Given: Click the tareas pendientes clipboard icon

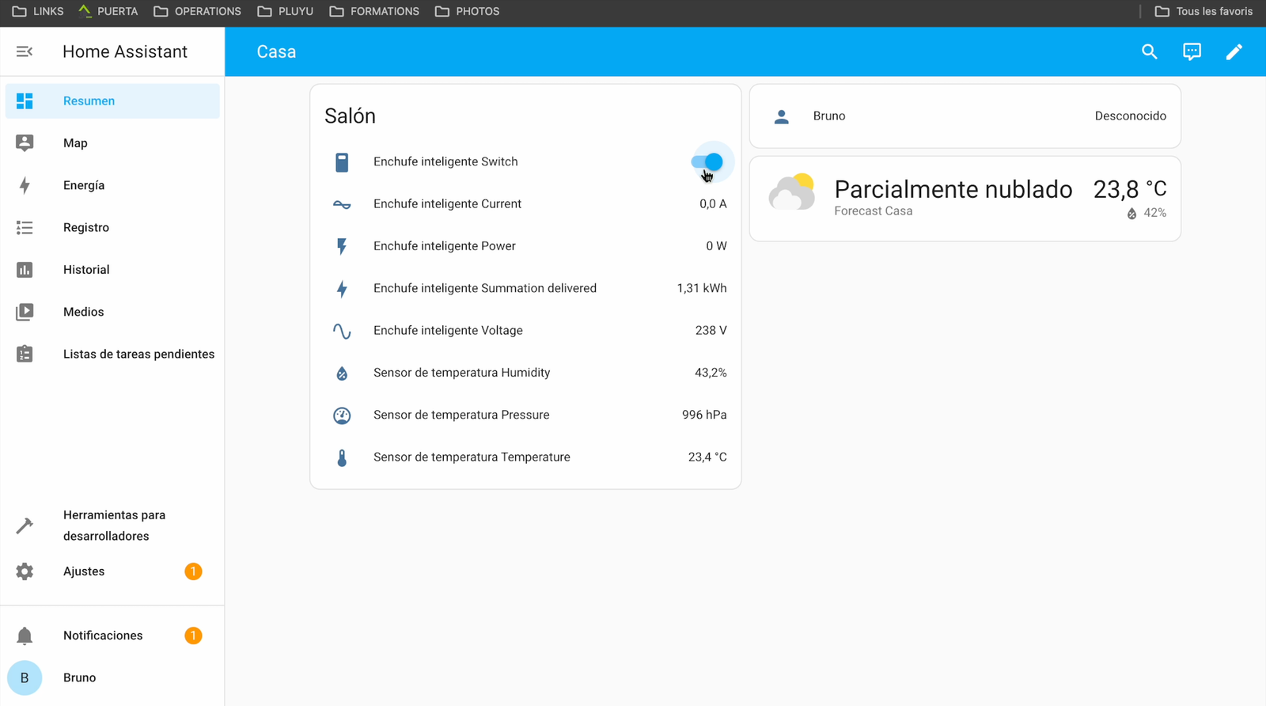Looking at the screenshot, I should click(25, 354).
